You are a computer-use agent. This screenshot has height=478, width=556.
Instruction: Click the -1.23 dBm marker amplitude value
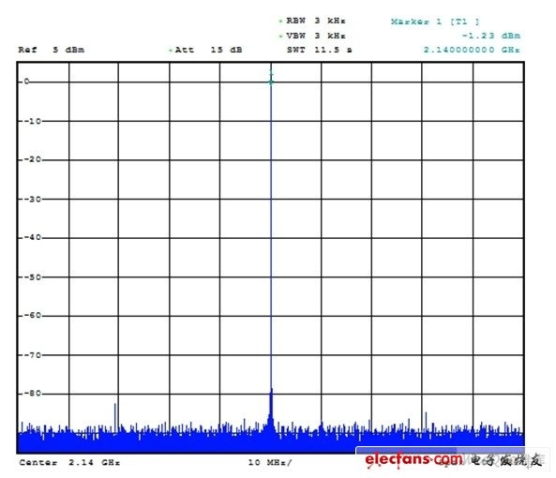point(491,36)
